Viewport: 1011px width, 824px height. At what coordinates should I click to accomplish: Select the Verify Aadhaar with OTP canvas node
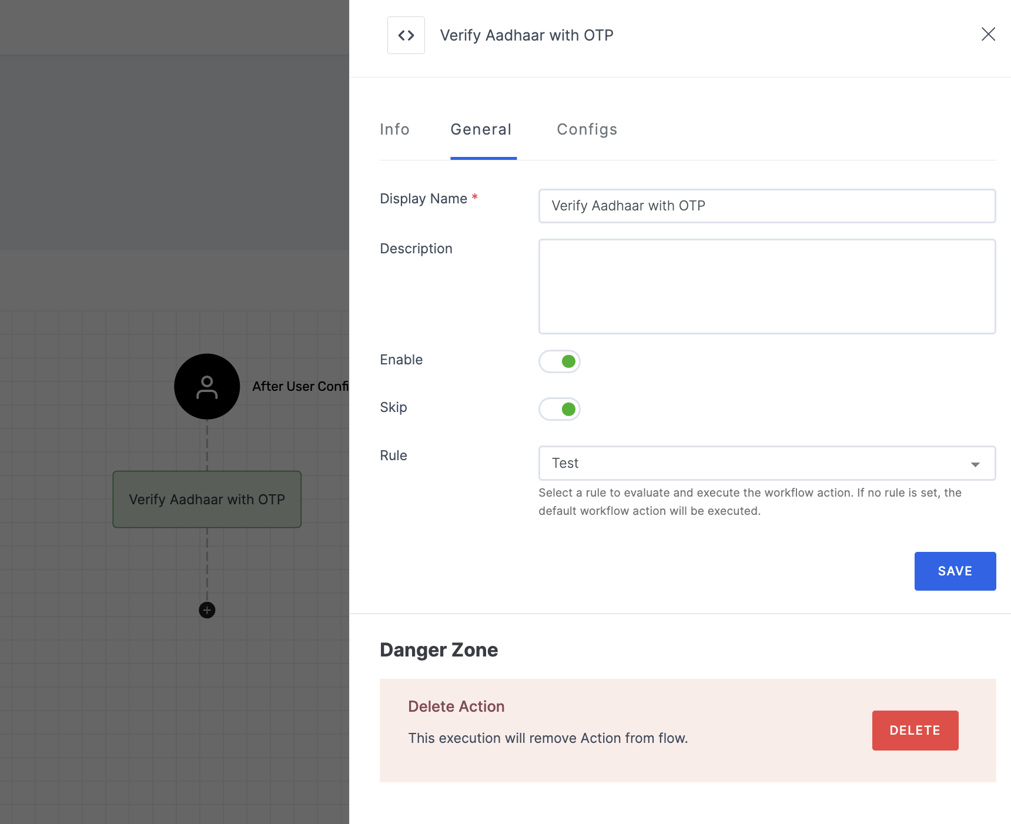(x=207, y=499)
